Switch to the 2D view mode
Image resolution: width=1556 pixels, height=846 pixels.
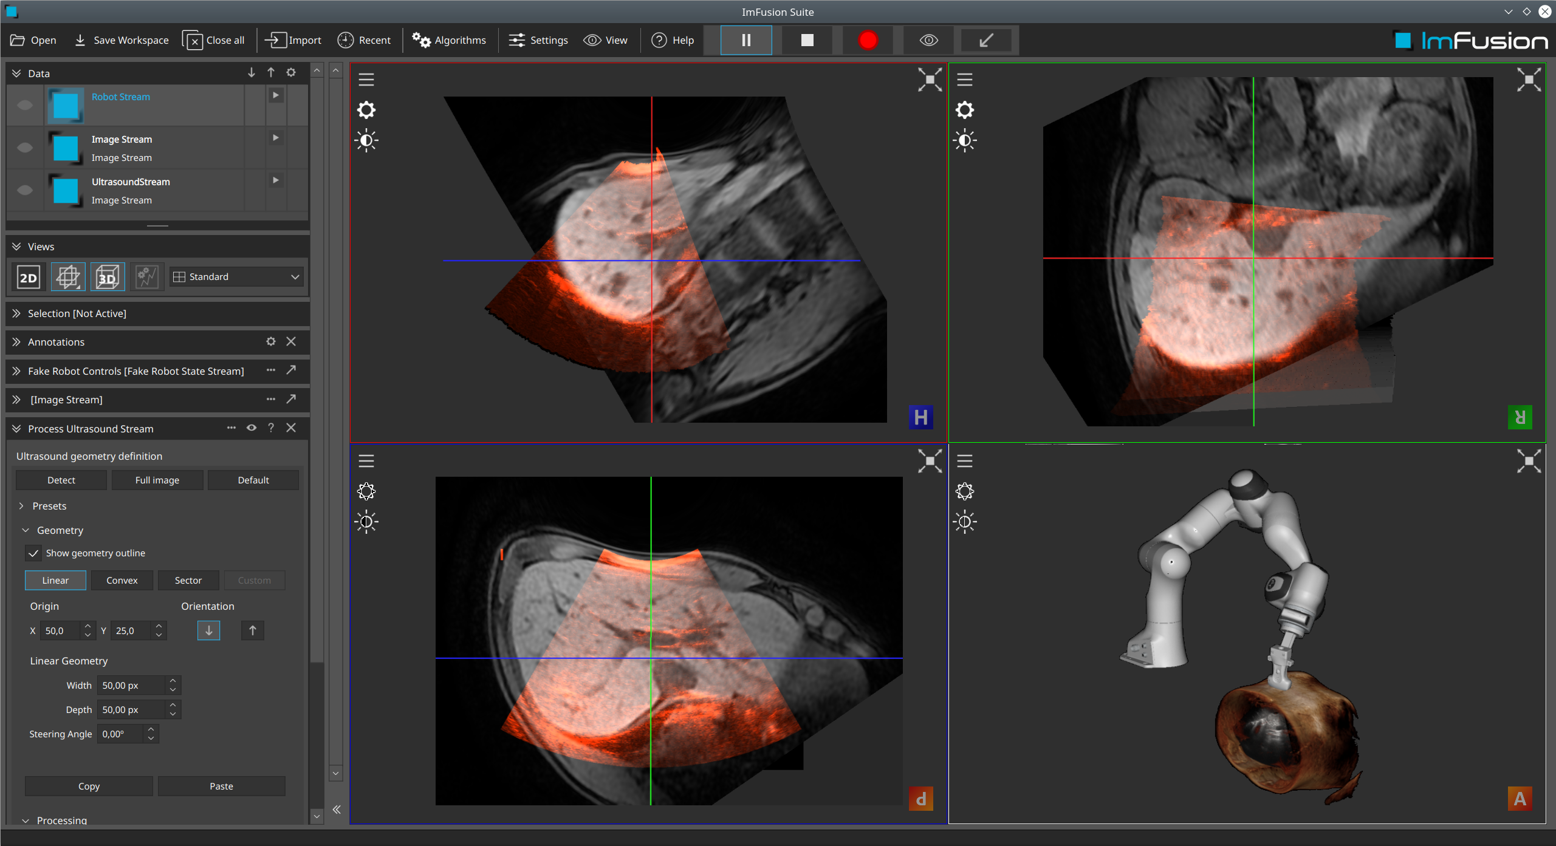(x=29, y=278)
